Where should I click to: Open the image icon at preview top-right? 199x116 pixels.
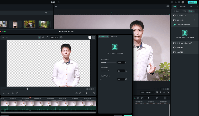pos(168,6)
